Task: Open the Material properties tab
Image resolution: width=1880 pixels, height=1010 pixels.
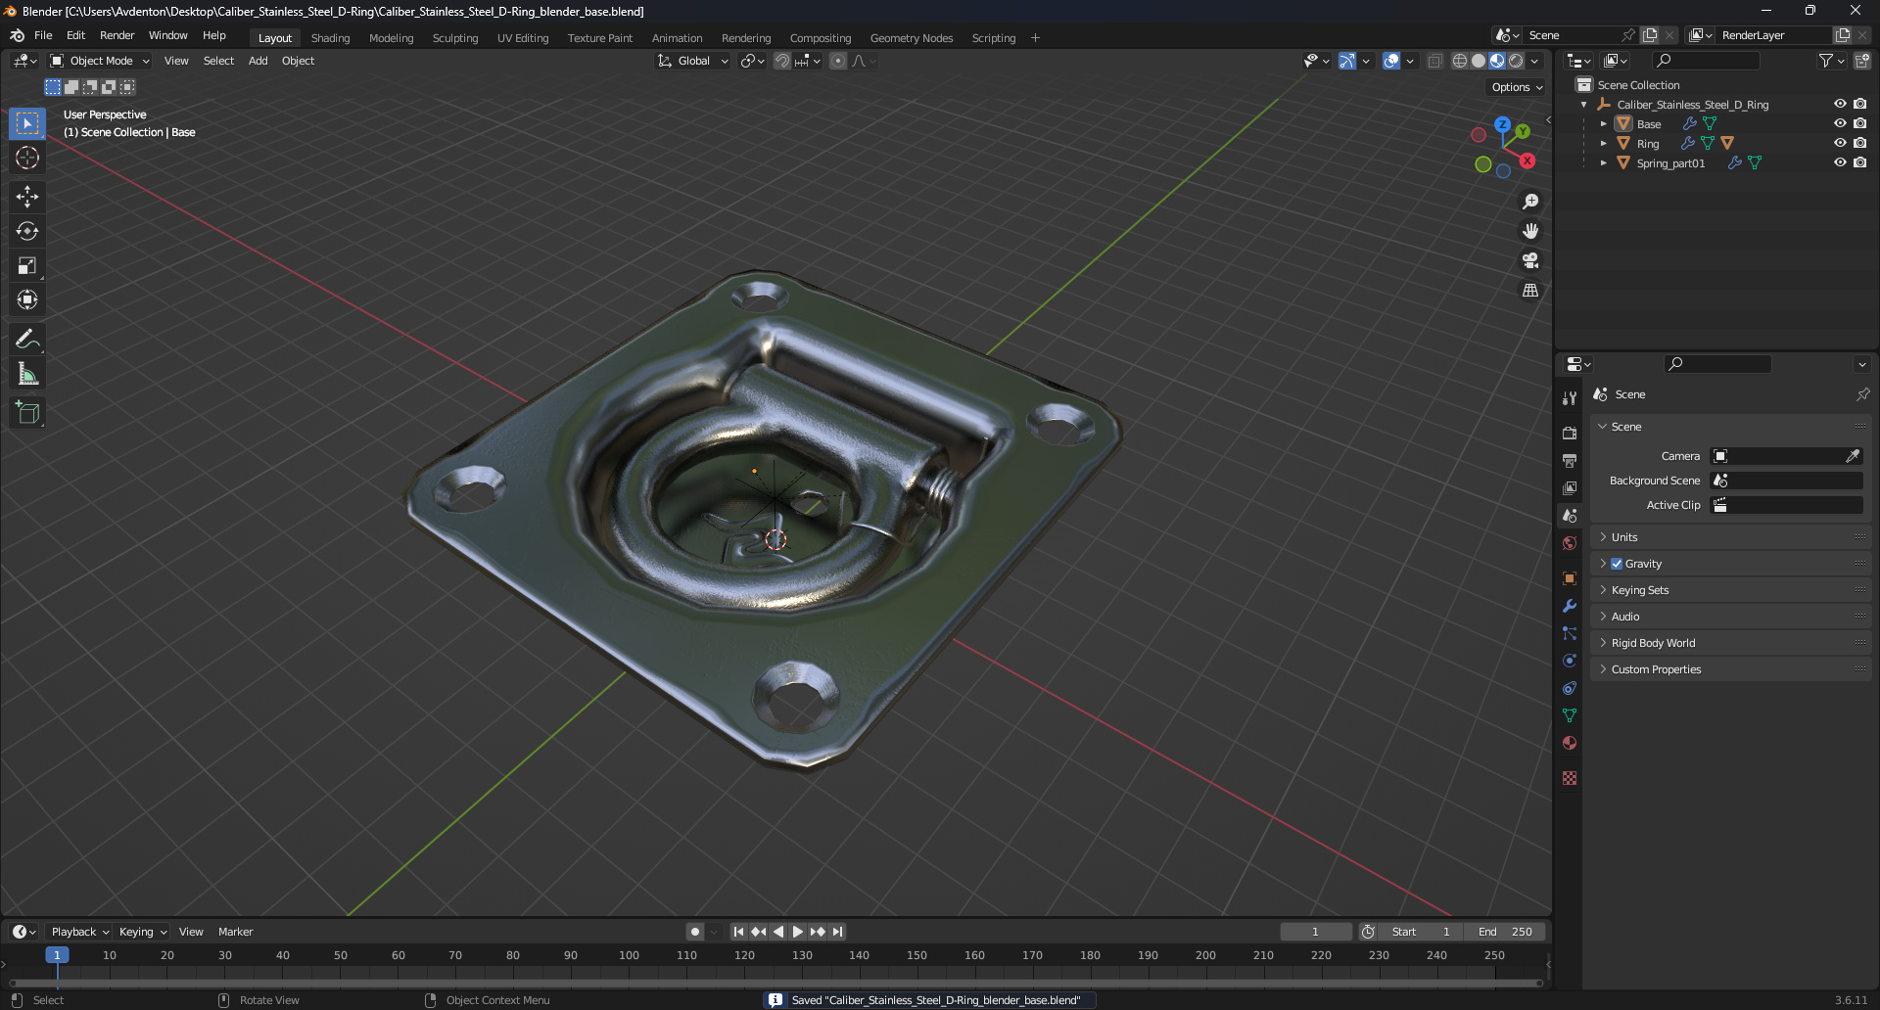Action: pos(1570,743)
